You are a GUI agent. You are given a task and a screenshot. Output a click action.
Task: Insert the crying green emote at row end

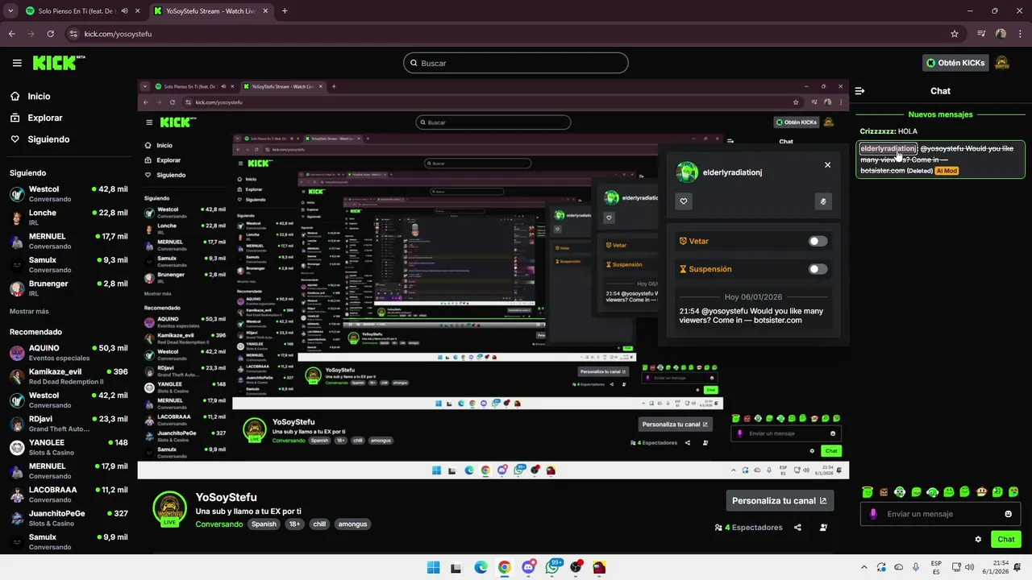coord(1013,491)
